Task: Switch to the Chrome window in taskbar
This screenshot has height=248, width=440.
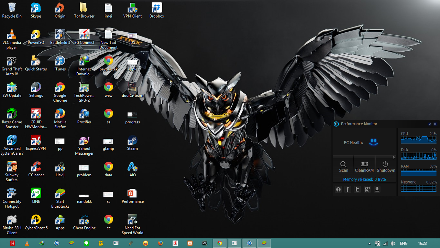Action: click(220, 243)
